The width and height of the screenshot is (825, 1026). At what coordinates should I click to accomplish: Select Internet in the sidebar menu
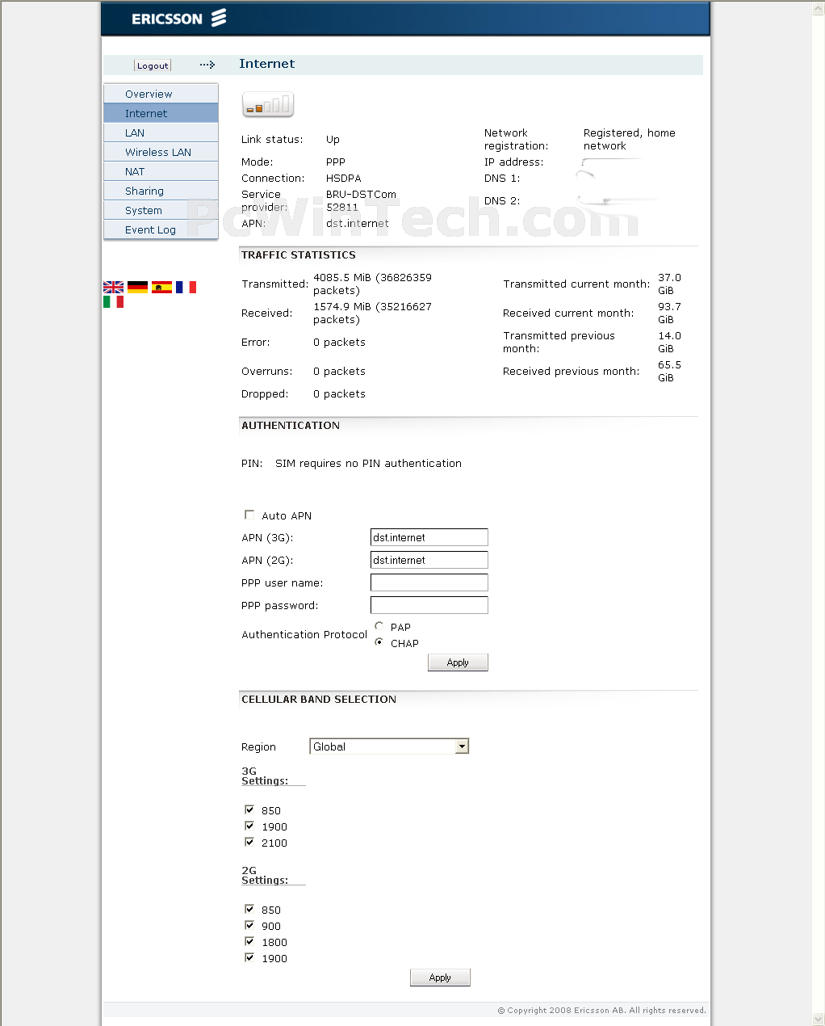[161, 113]
